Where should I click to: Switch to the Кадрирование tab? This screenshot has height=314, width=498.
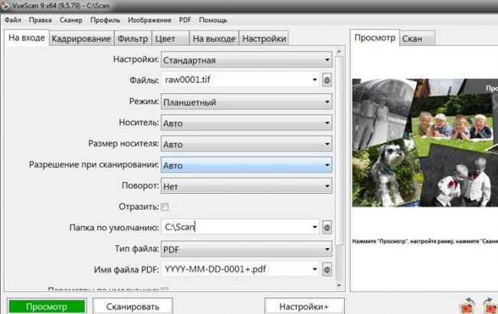pos(81,38)
